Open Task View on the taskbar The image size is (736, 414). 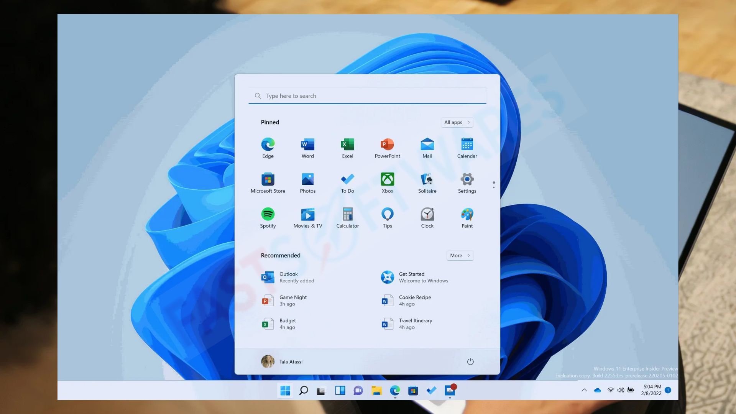[321, 391]
